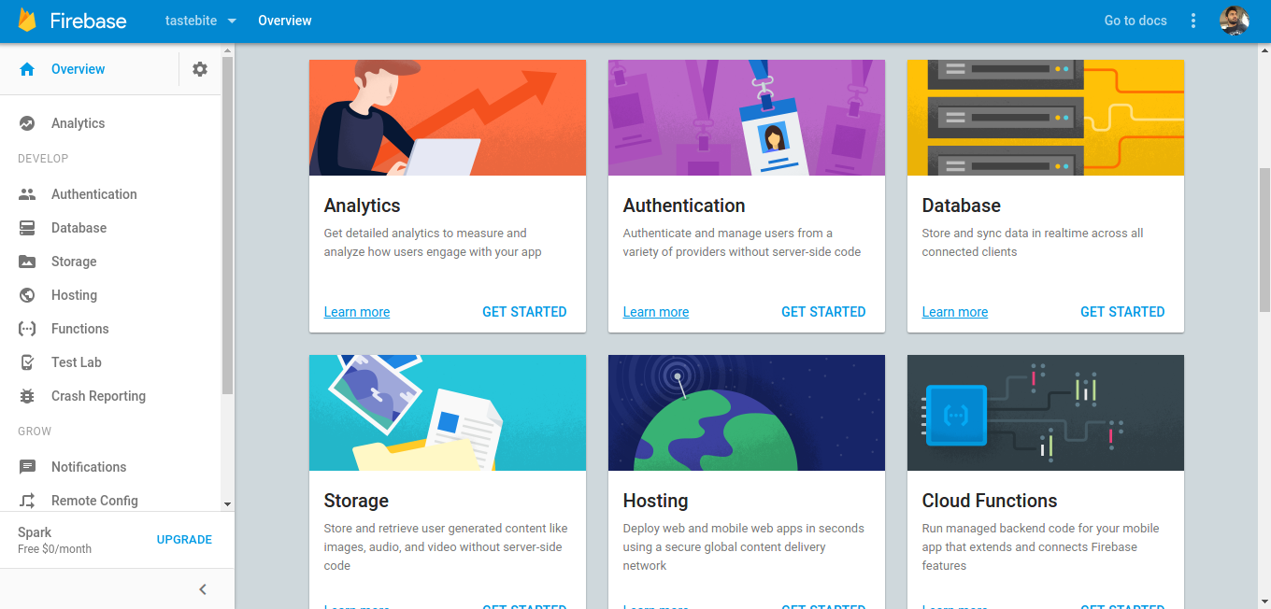Viewport: 1271px width, 609px height.
Task: Click the Cloud Functions card title
Action: (990, 501)
